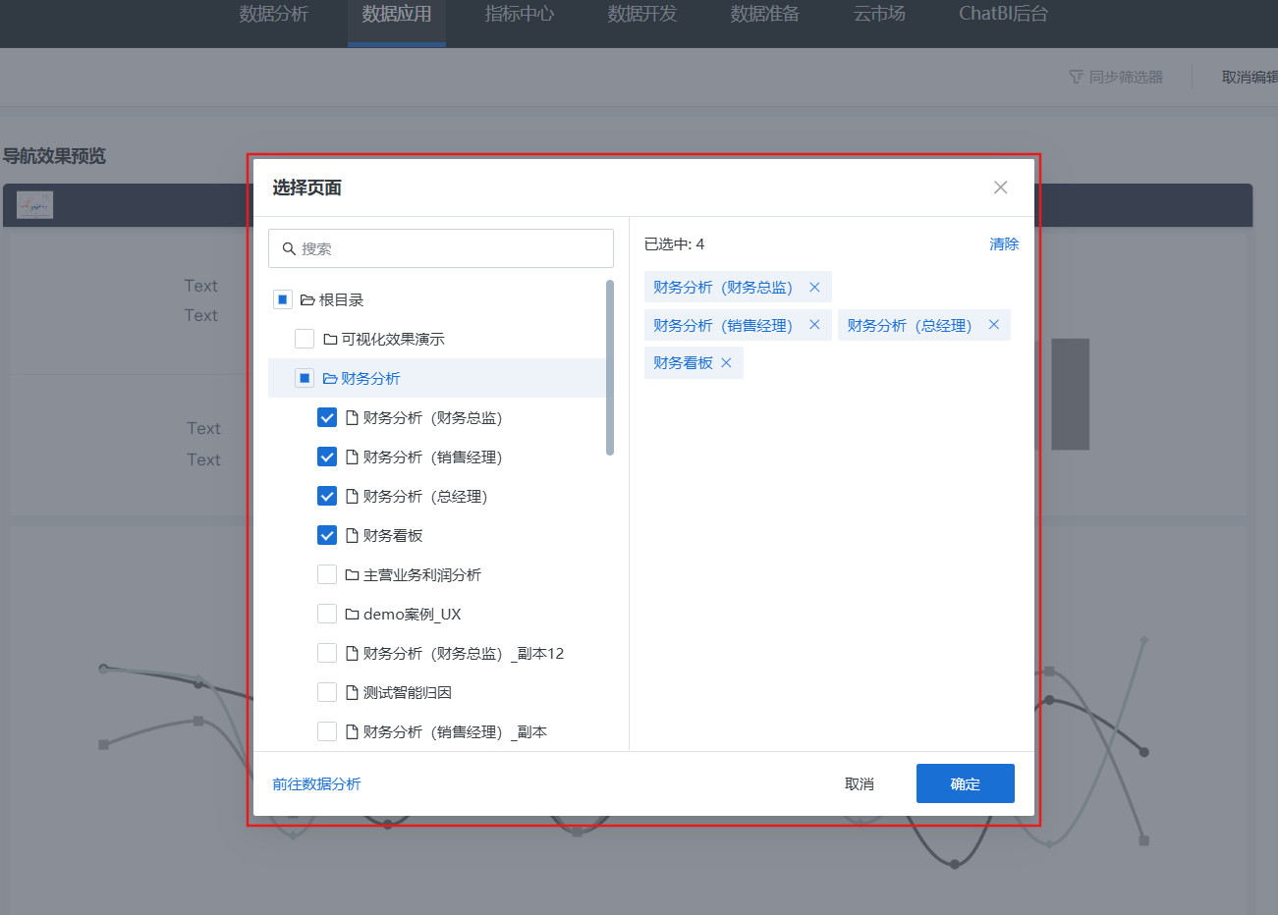Collapse the 财务分析 folder node

(x=330, y=378)
